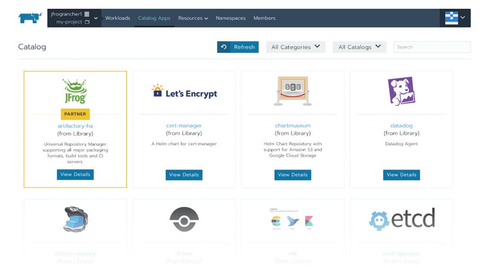Go to the Namespaces tab

(x=231, y=18)
